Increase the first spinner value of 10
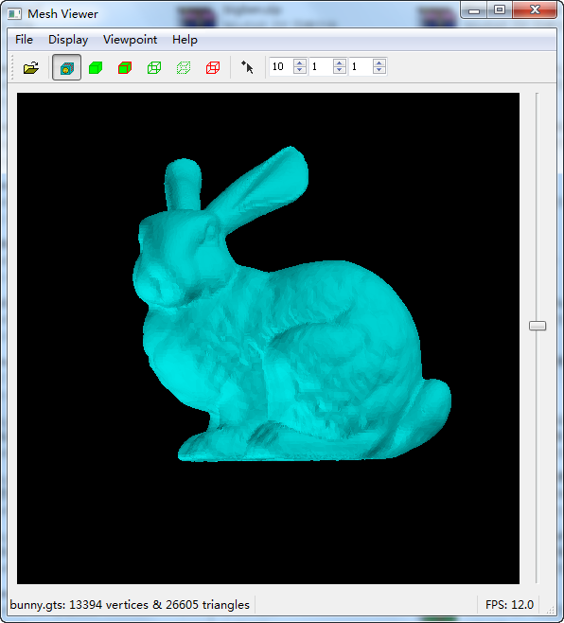 300,62
